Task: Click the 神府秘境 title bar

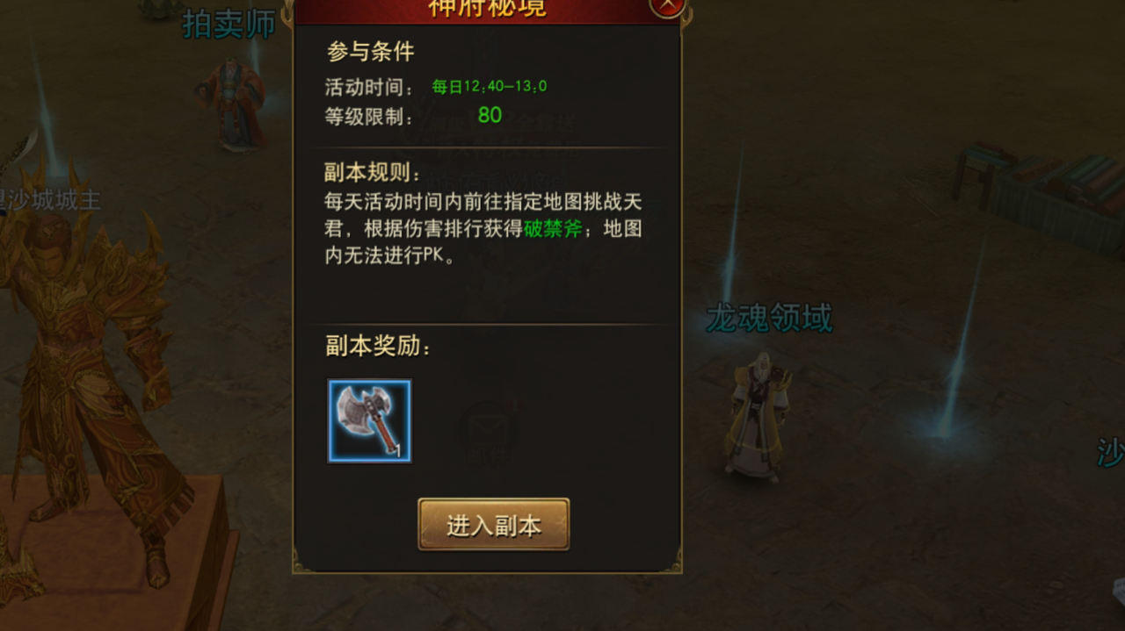Action: coord(487,9)
